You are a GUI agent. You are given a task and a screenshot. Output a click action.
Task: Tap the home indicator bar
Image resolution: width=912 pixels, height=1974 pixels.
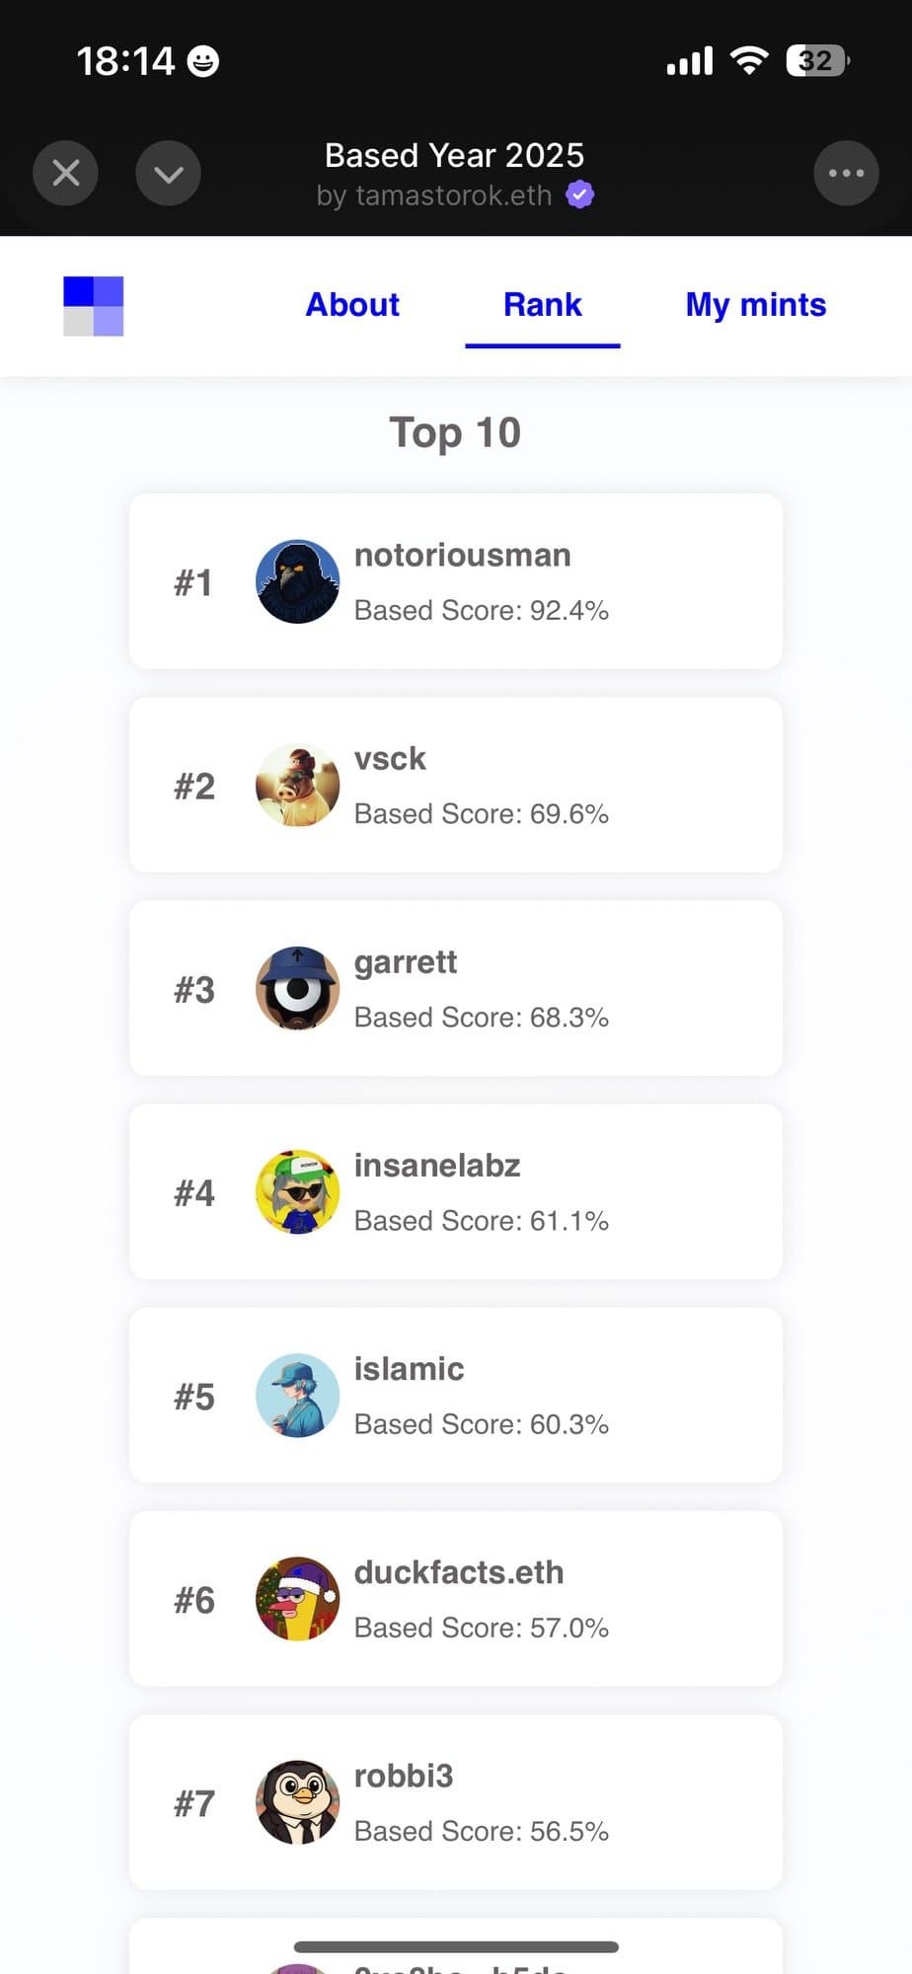click(x=456, y=1946)
